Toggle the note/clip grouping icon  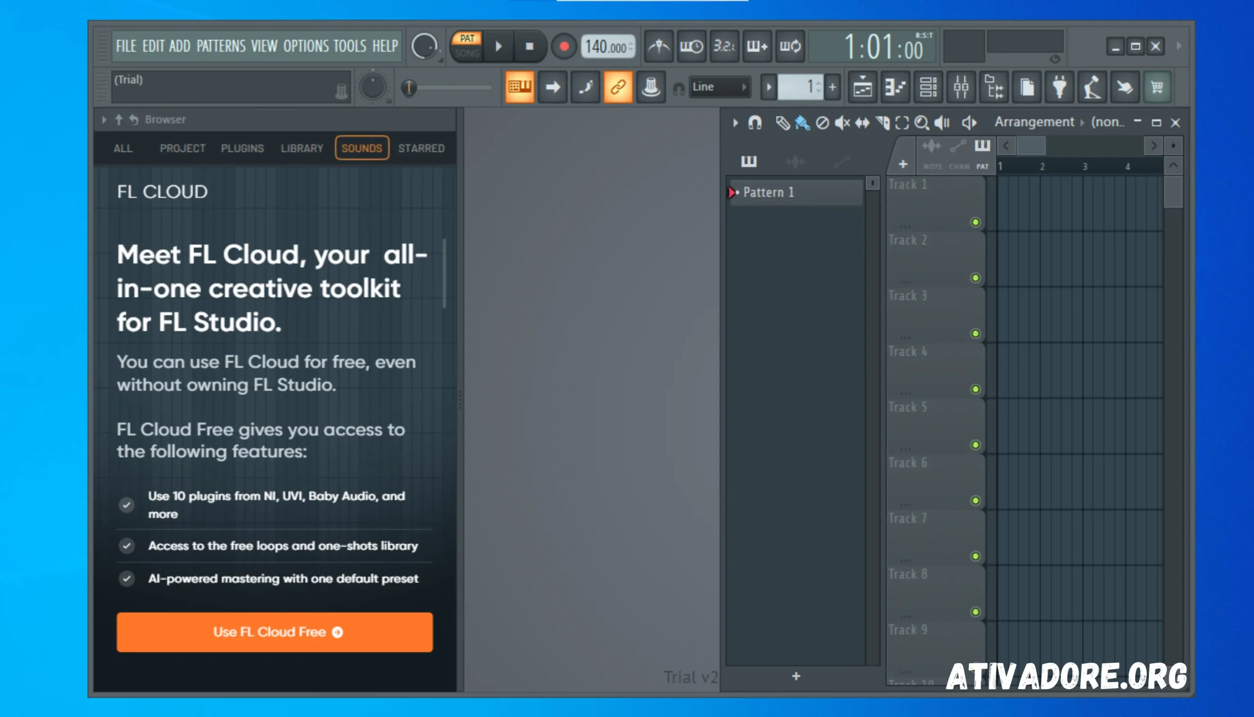(x=585, y=87)
